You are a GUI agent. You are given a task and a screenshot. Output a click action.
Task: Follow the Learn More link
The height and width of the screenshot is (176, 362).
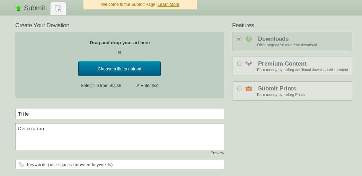click(168, 4)
